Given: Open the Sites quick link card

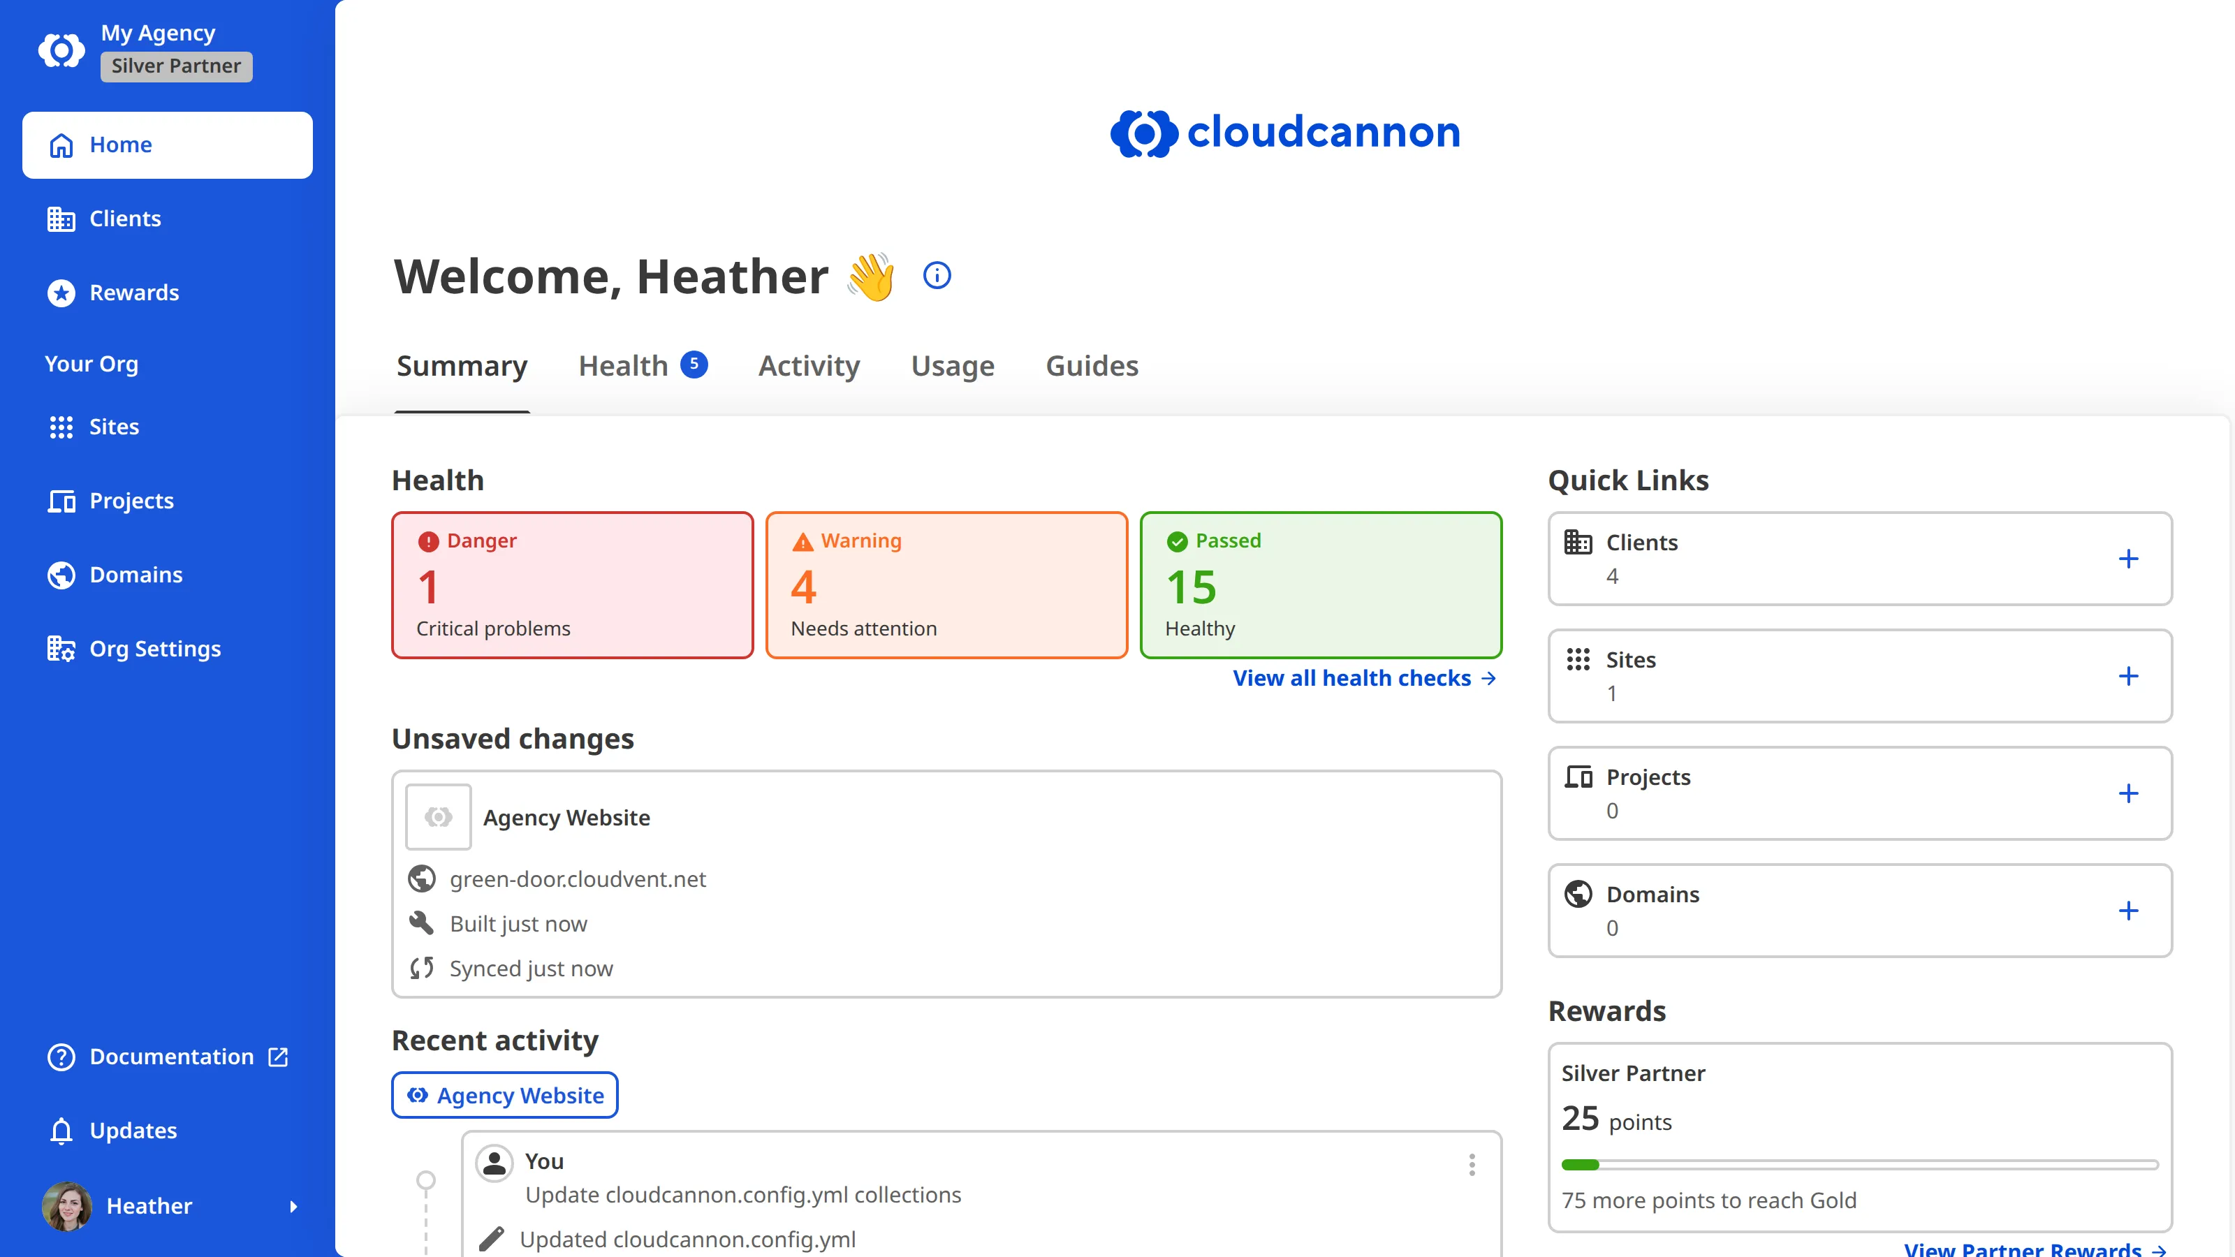Looking at the screenshot, I should (x=1860, y=676).
